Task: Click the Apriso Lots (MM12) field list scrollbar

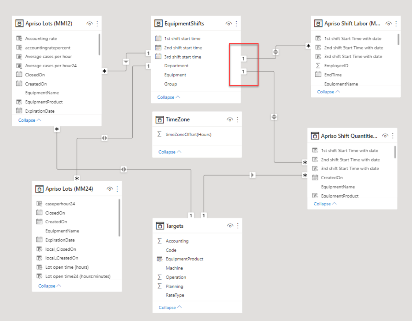Action: pyautogui.click(x=100, y=45)
